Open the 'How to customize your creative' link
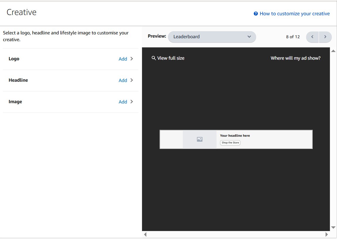The height and width of the screenshot is (239, 337). tap(294, 14)
